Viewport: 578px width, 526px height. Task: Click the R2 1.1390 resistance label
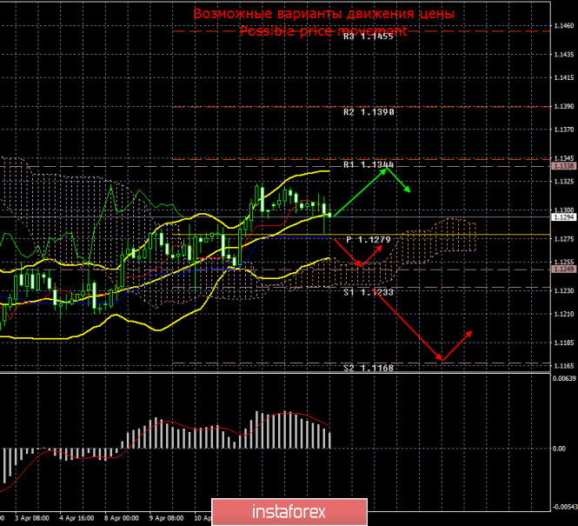(x=369, y=112)
